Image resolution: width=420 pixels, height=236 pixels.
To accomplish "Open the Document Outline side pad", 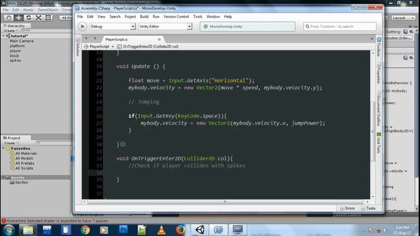I will (x=379, y=109).
